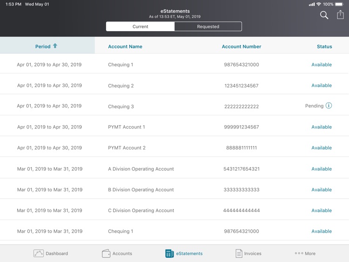Sort by the Period column header

[x=43, y=47]
